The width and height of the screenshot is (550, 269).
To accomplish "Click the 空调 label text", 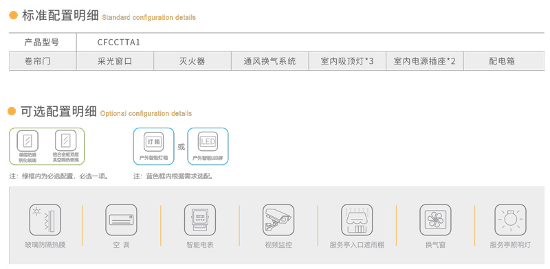I will coord(121,245).
